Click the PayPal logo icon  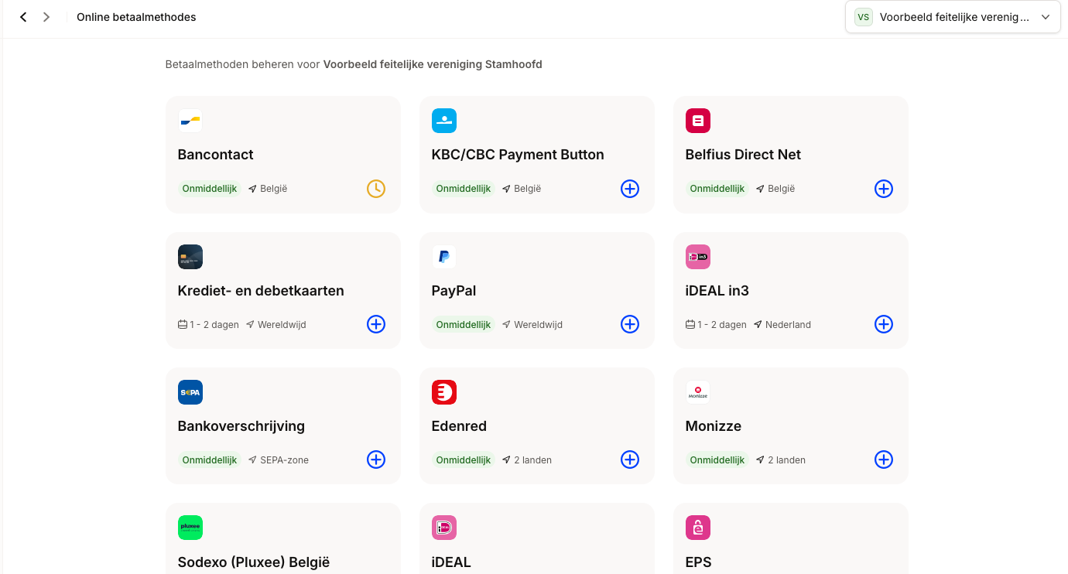(x=444, y=257)
